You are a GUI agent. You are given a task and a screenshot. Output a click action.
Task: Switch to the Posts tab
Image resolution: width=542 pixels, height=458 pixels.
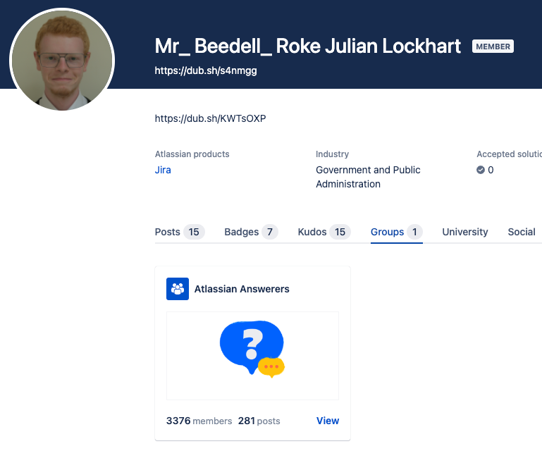click(x=180, y=232)
